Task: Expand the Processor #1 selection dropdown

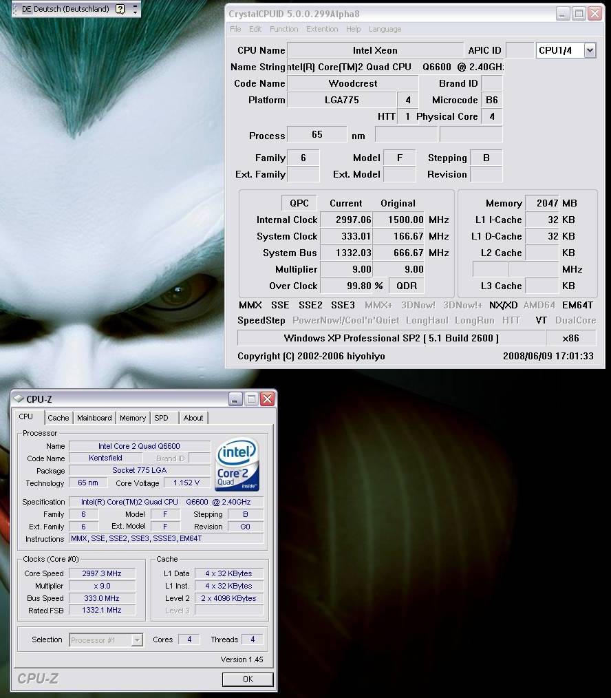Action: pyautogui.click(x=137, y=640)
